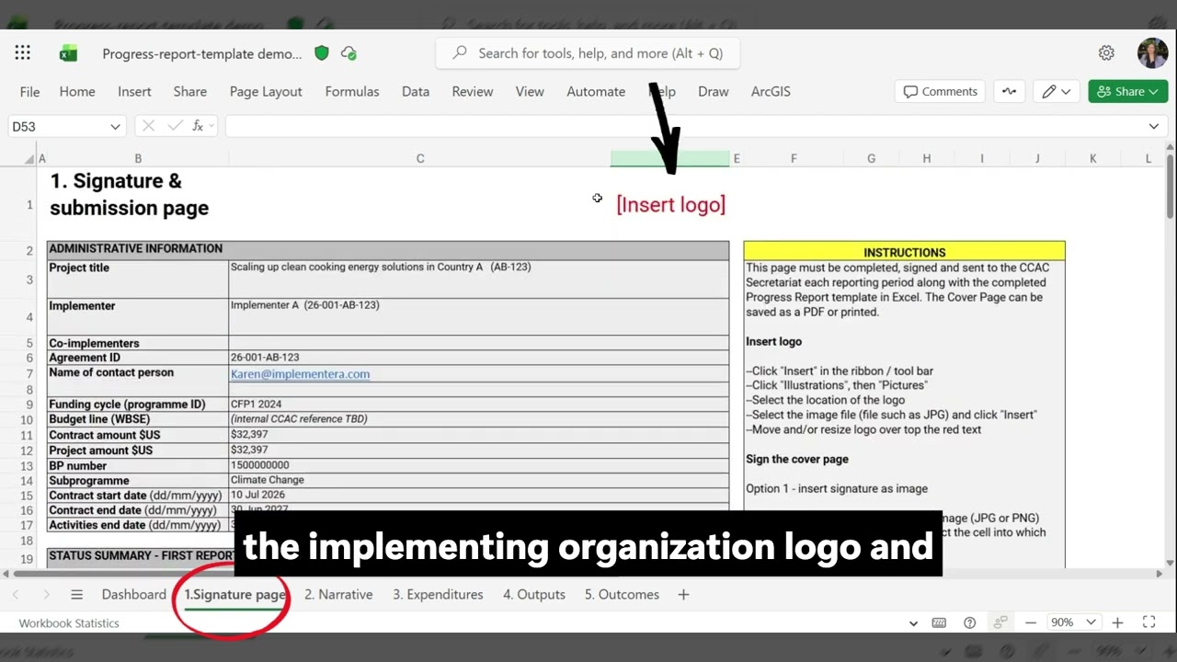Click the Progress-report-template file name
This screenshot has width=1177, height=662.
point(202,53)
